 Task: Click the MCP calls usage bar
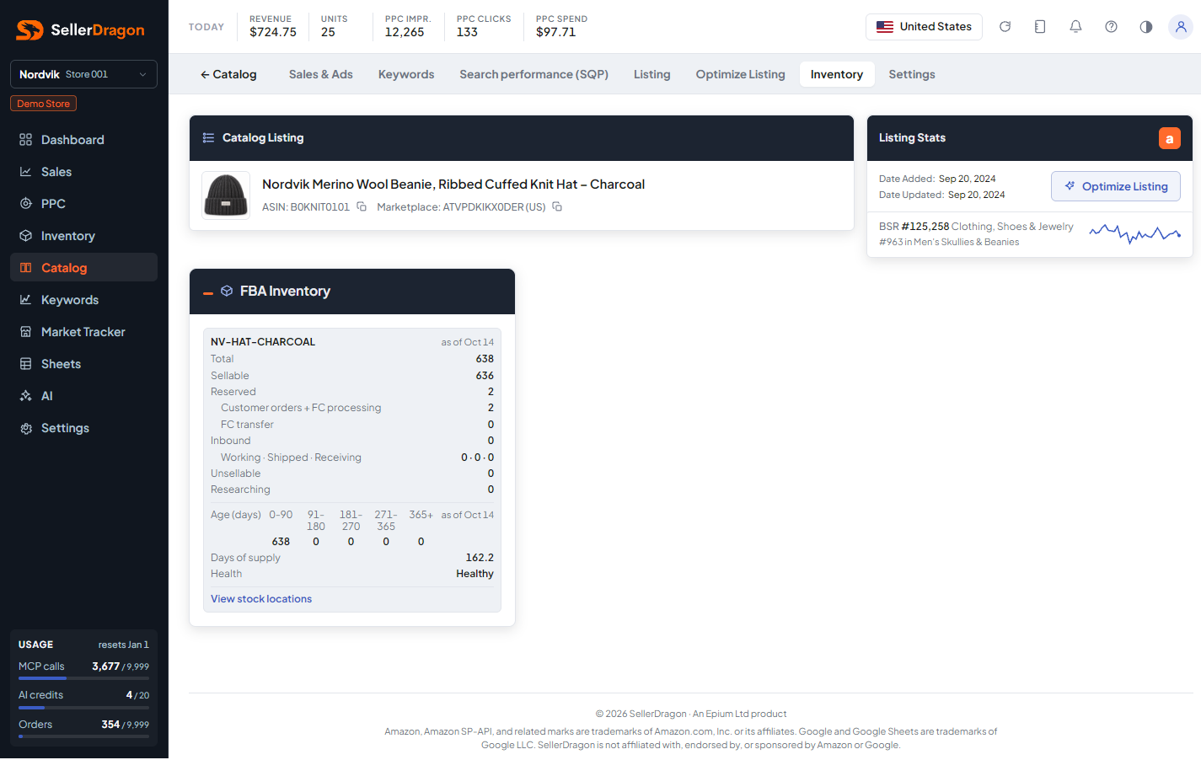[x=83, y=678]
